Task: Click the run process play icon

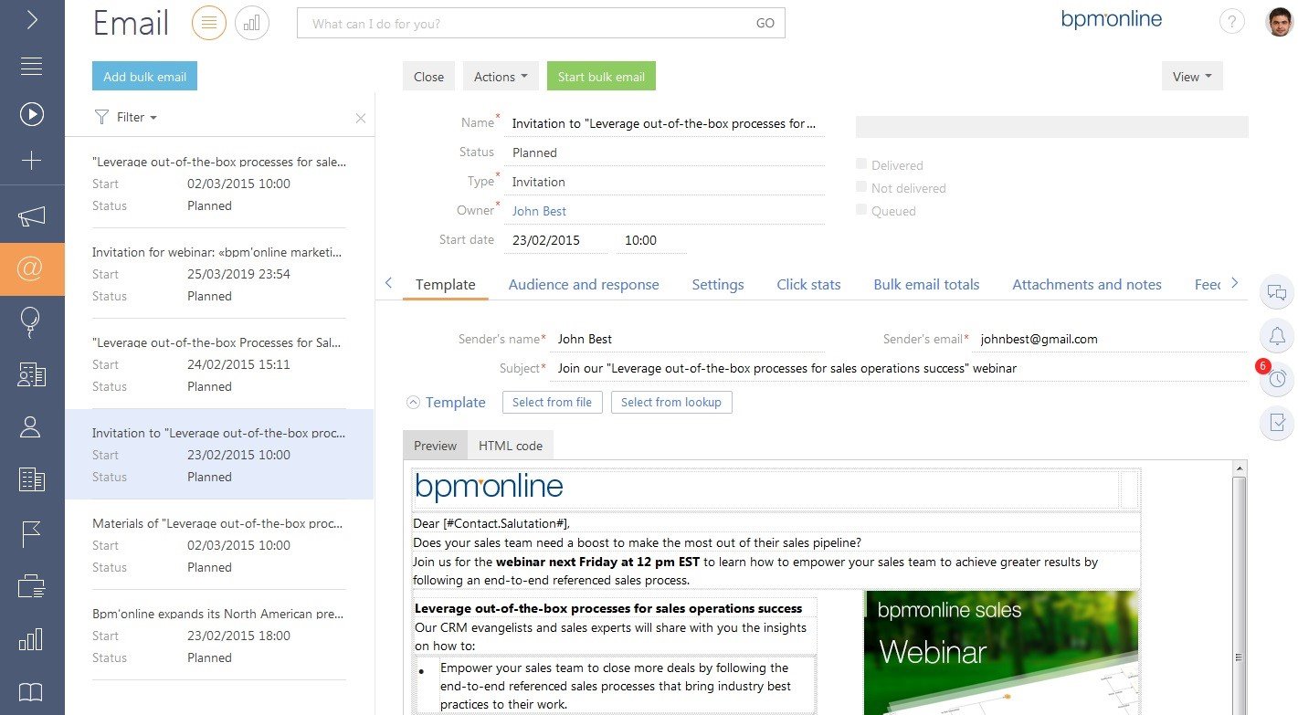Action: tap(32, 113)
